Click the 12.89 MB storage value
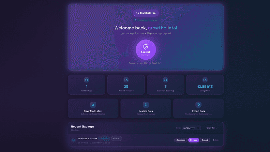 click(x=205, y=86)
